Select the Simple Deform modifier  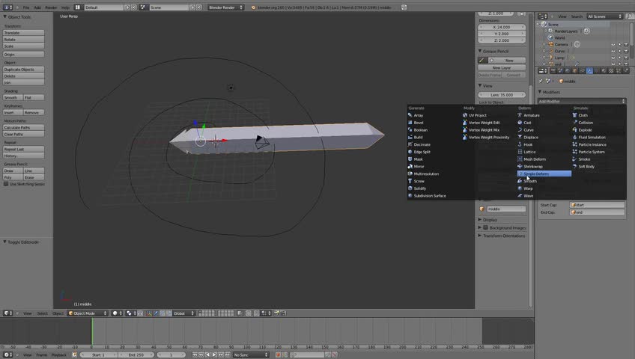pos(537,174)
